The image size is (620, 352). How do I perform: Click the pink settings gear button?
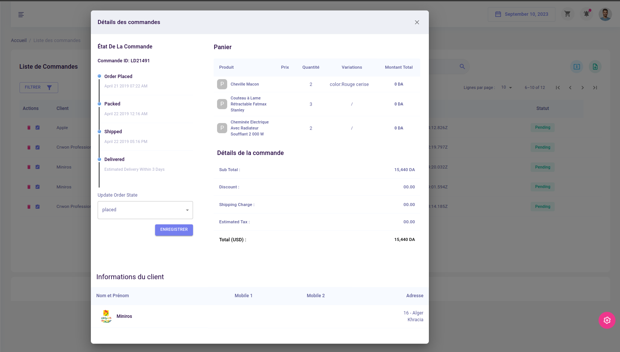tap(607, 320)
